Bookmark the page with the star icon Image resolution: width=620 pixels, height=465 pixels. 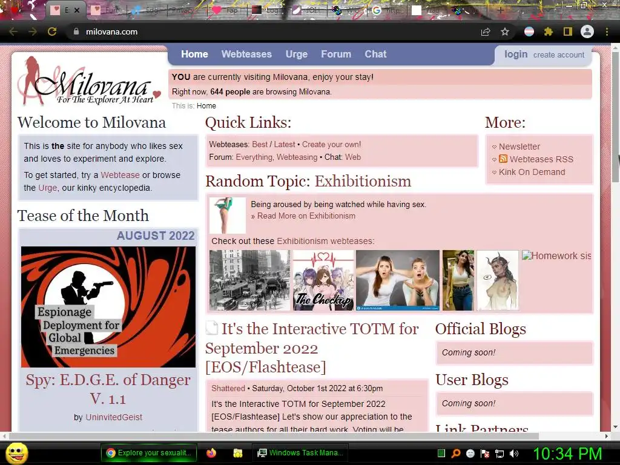pos(505,31)
